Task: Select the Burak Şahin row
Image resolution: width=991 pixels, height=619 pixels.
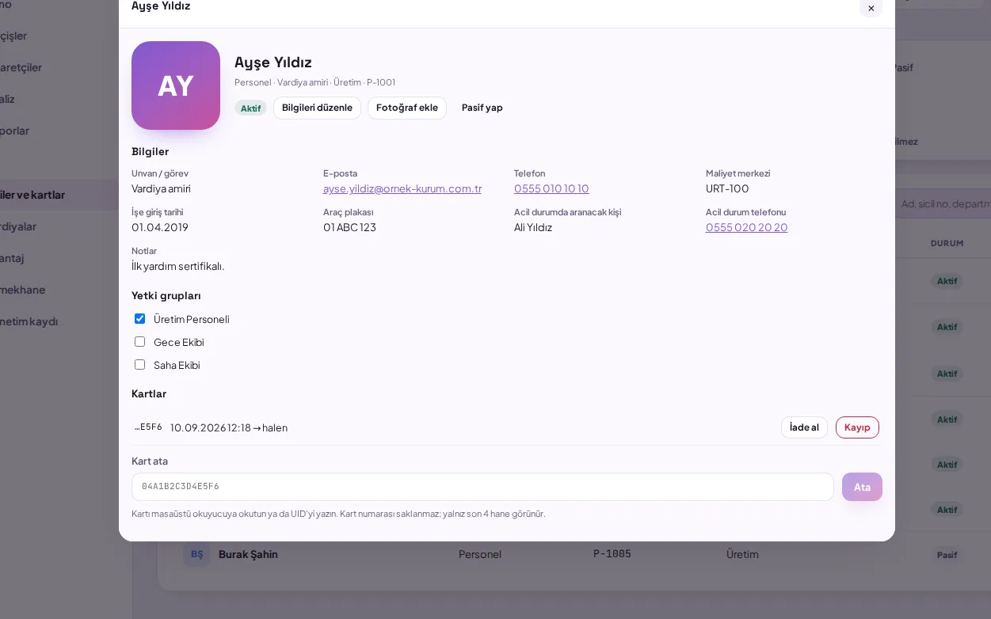Action: pyautogui.click(x=574, y=554)
